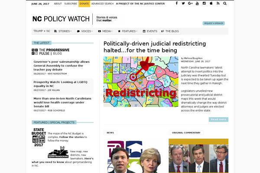Open the Gerrymandering graphic icon
Image resolution: width=260 pixels, height=173 pixels.
pyautogui.click(x=58, y=152)
